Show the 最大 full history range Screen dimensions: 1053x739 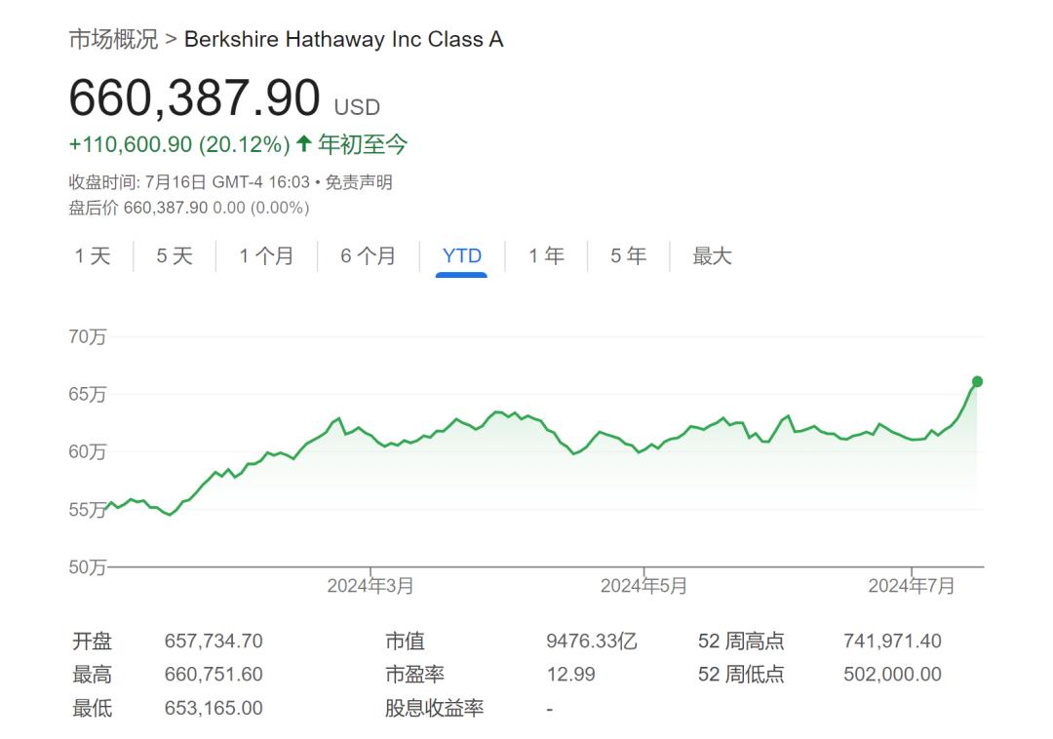(x=712, y=256)
